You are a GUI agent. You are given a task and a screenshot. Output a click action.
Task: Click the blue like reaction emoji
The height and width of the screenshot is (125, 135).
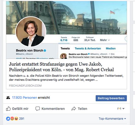(x=8, y=119)
